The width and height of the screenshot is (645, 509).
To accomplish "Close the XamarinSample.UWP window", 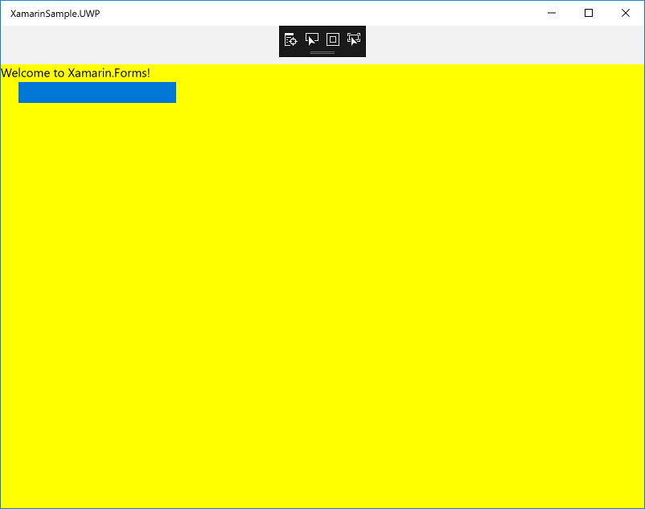I will [x=626, y=13].
